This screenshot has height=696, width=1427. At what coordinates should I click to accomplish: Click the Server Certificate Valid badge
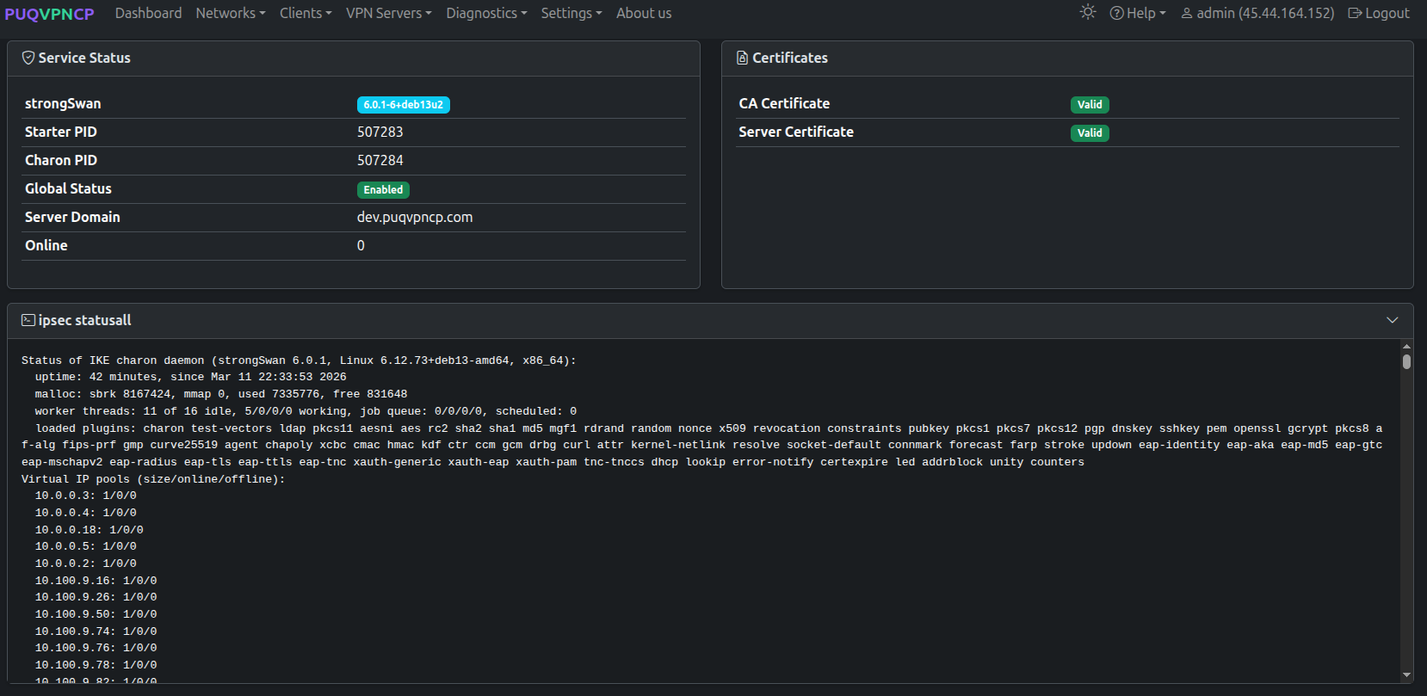click(x=1090, y=132)
